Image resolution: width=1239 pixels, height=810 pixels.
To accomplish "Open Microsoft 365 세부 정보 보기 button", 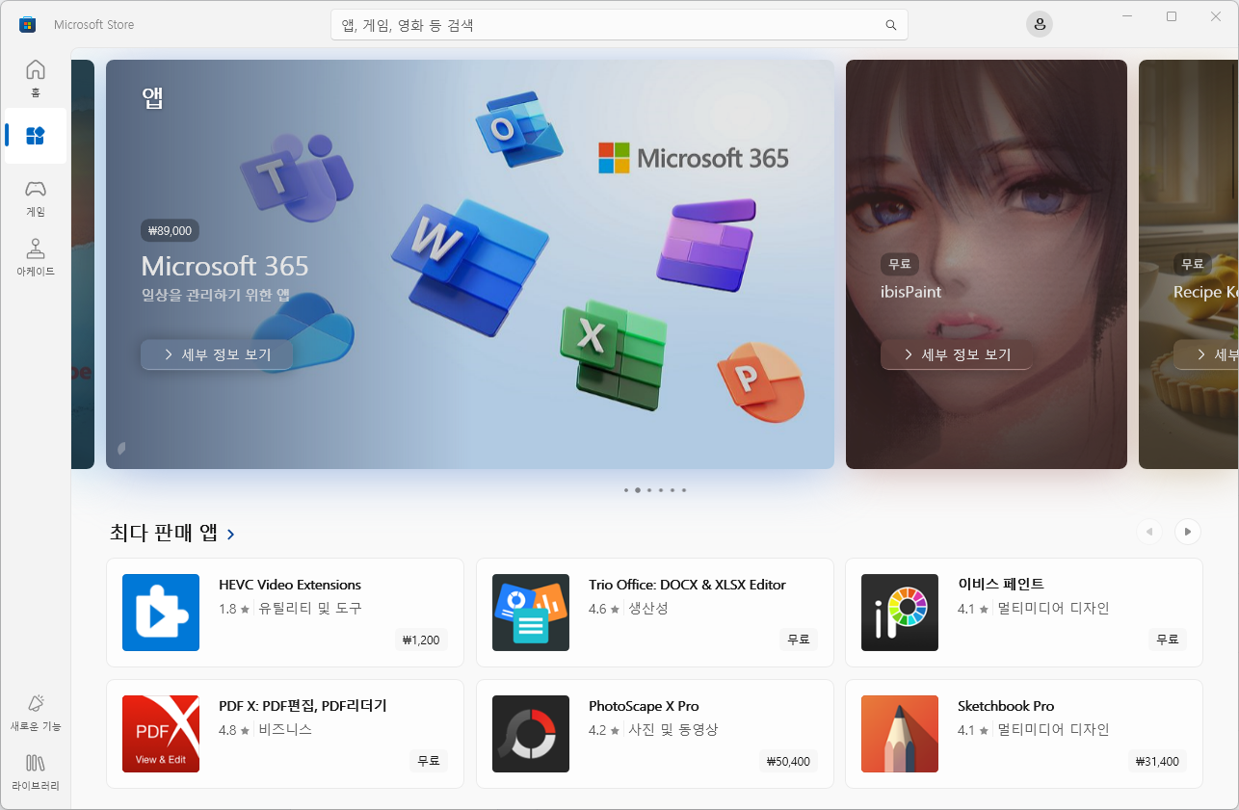I will click(217, 354).
